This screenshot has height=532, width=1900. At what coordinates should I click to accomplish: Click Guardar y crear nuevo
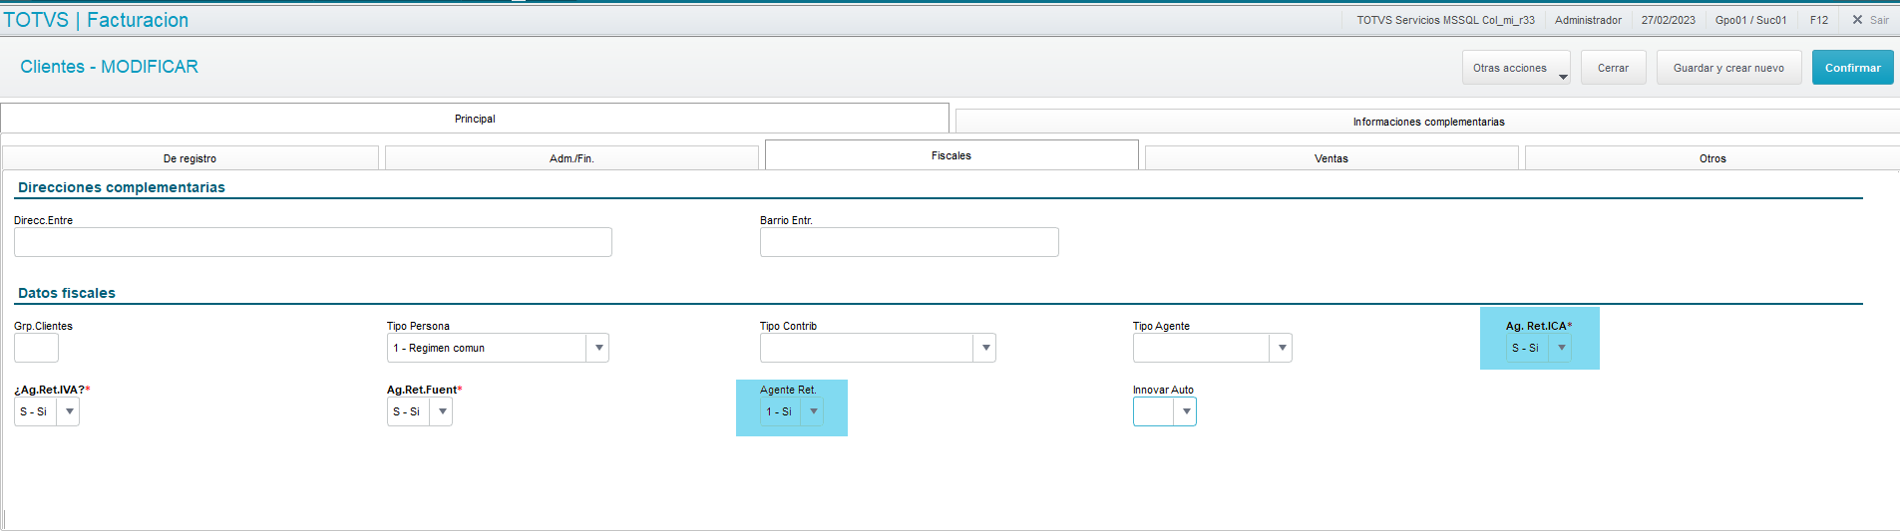[1728, 68]
